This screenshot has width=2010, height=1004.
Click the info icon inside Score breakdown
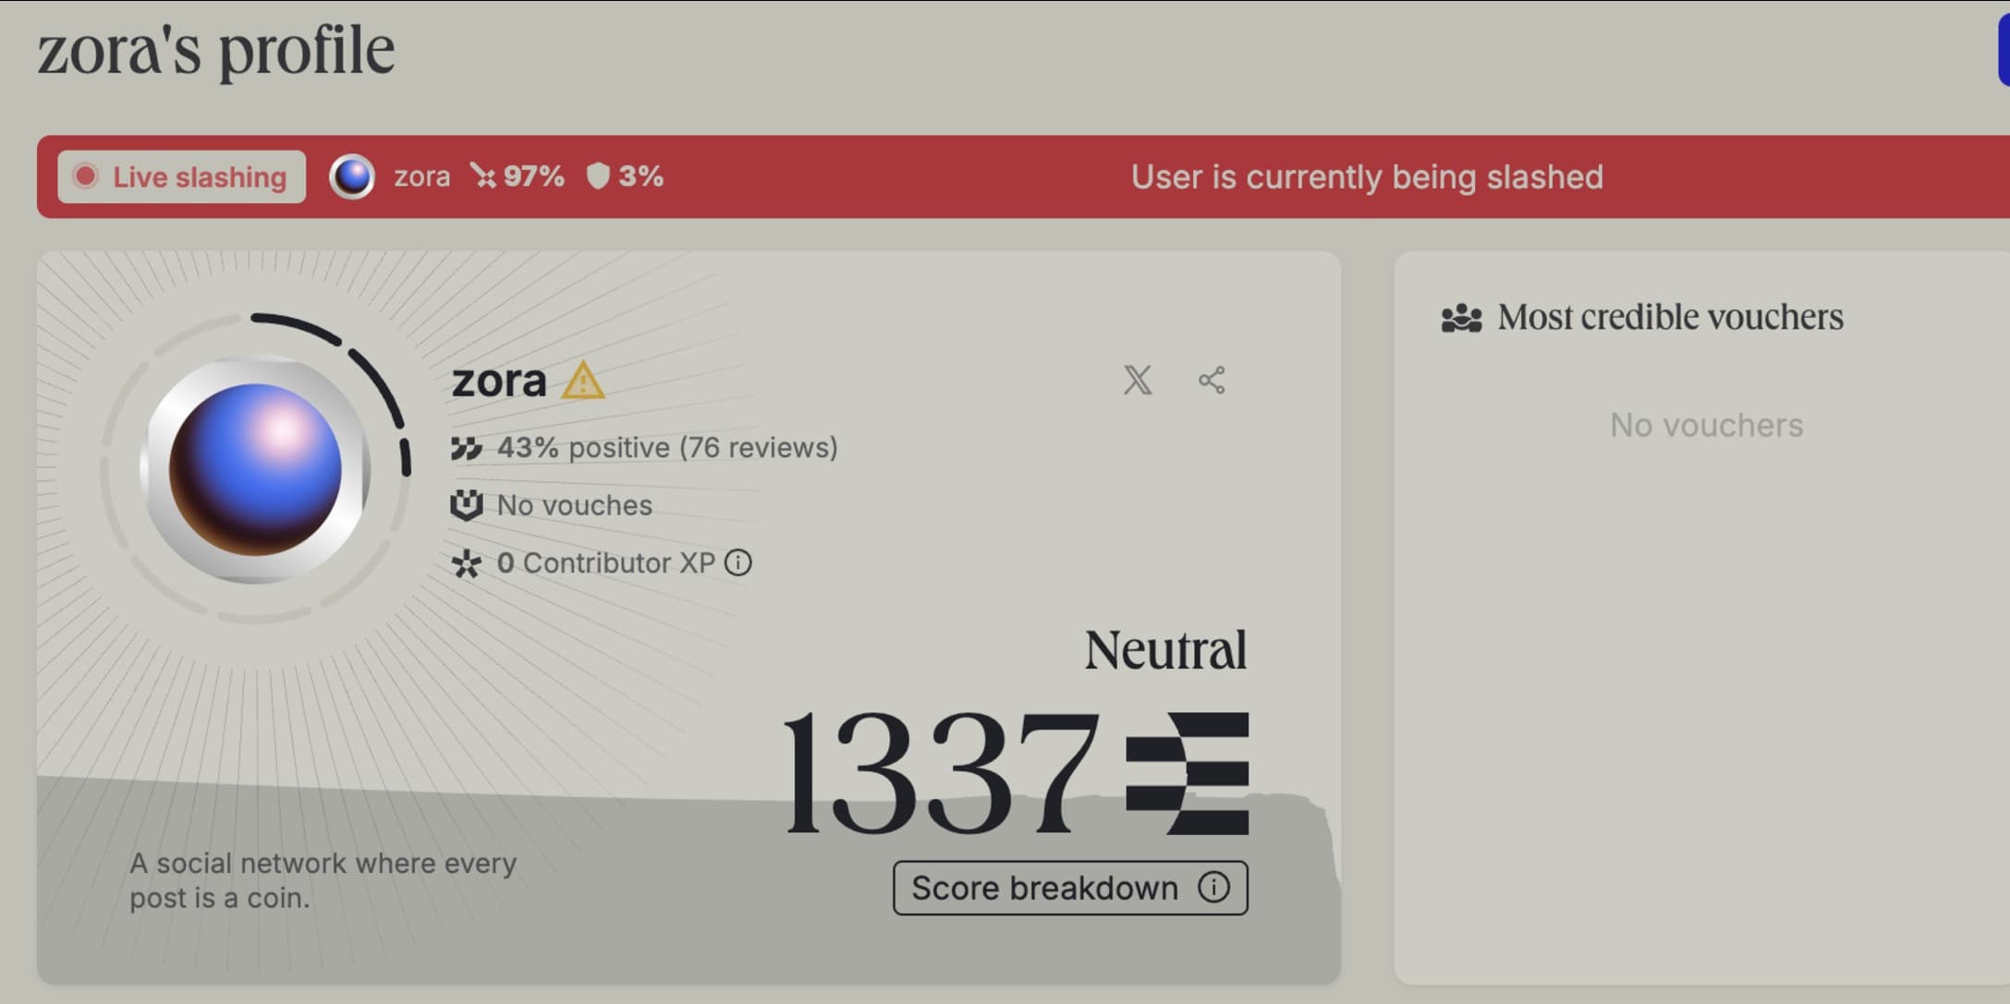pyautogui.click(x=1213, y=887)
